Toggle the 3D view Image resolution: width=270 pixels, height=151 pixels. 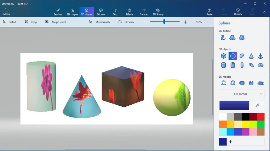126,22
